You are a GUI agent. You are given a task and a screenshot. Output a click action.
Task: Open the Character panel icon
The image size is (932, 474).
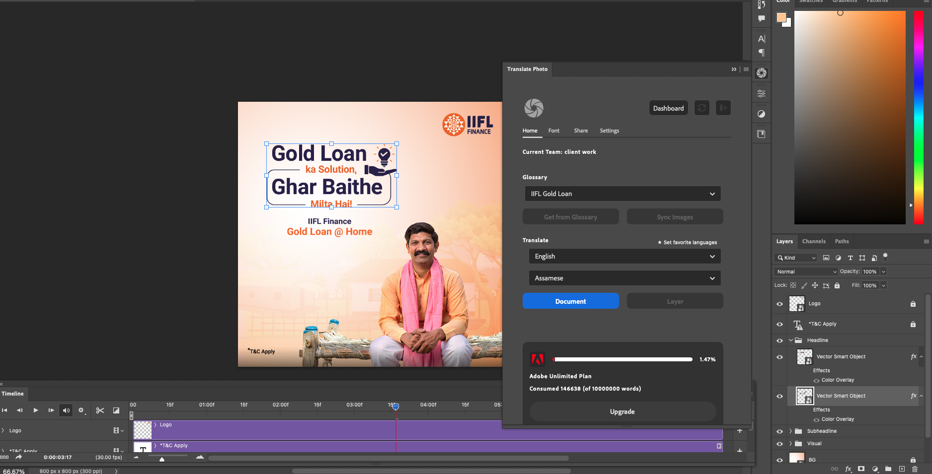coord(761,39)
